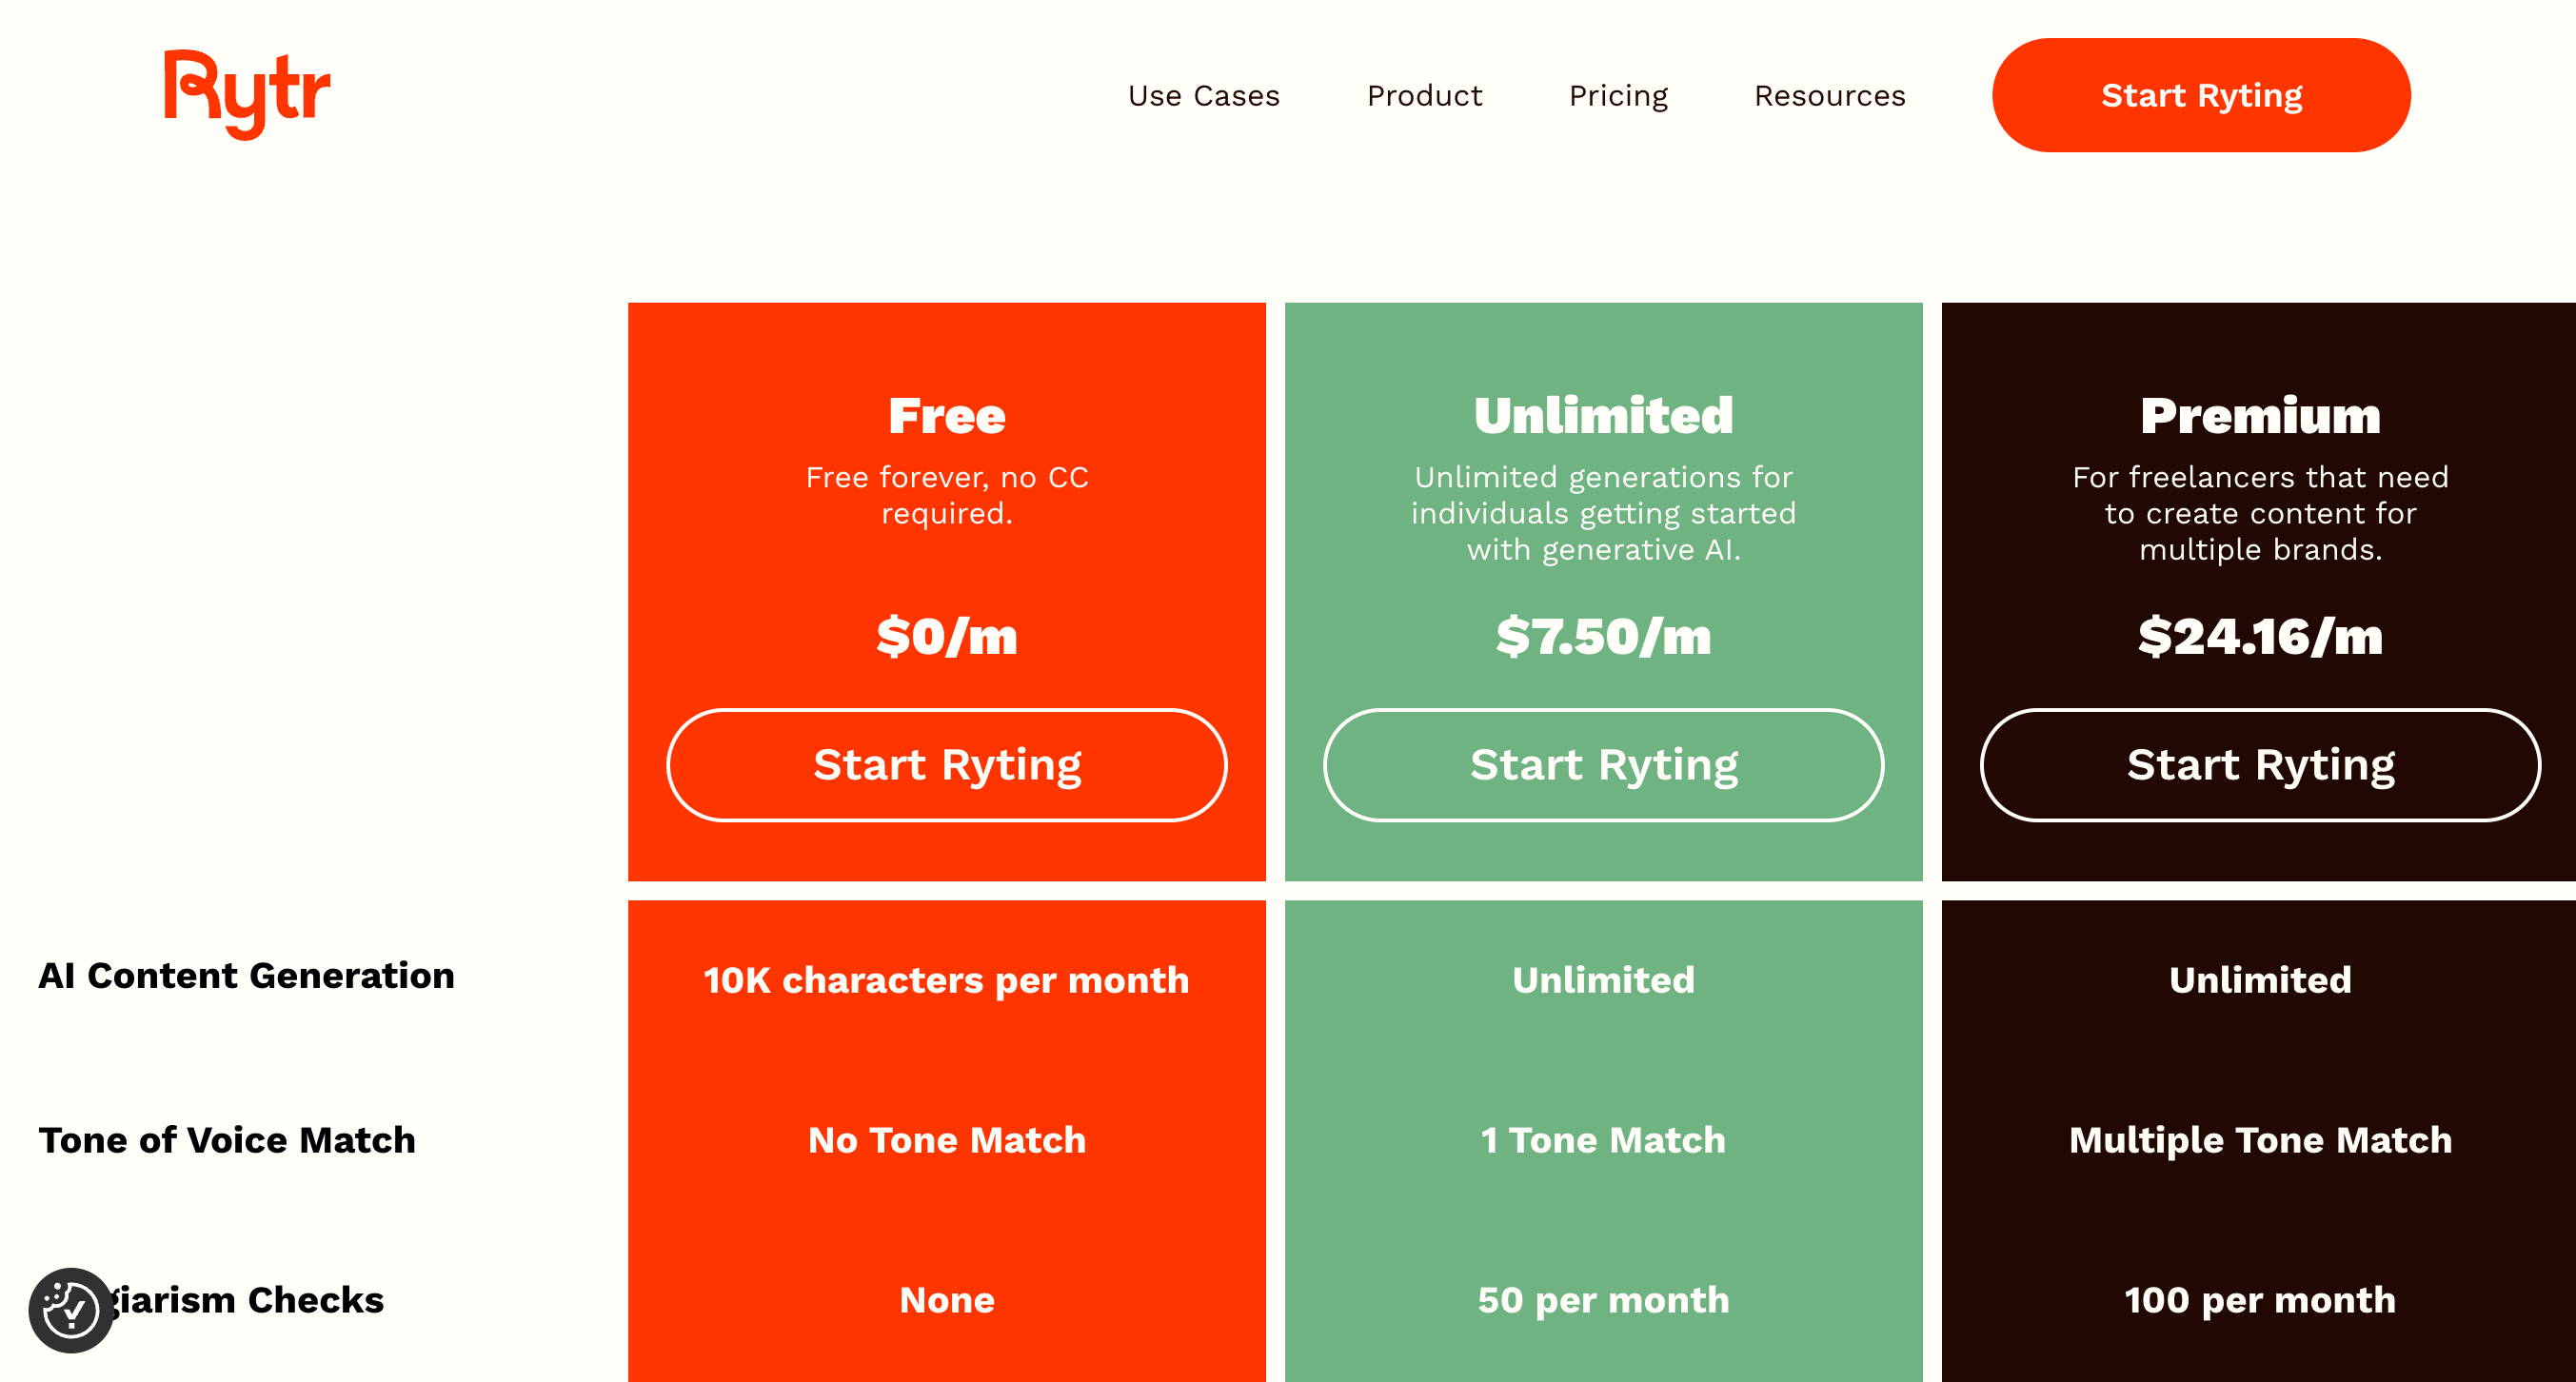The height and width of the screenshot is (1382, 2576).
Task: Click the 10K characters per month cell
Action: [946, 980]
